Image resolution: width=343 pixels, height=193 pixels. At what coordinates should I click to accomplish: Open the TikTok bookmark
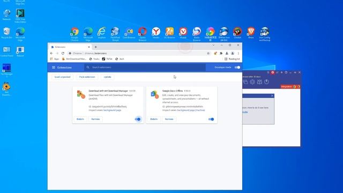107,59
